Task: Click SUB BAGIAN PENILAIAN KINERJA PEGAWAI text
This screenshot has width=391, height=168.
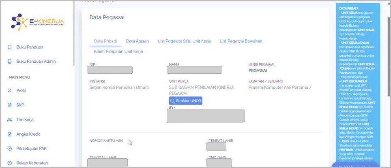Action: 202,90
